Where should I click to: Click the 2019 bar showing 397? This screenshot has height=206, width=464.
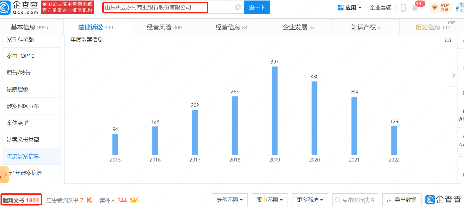275,111
